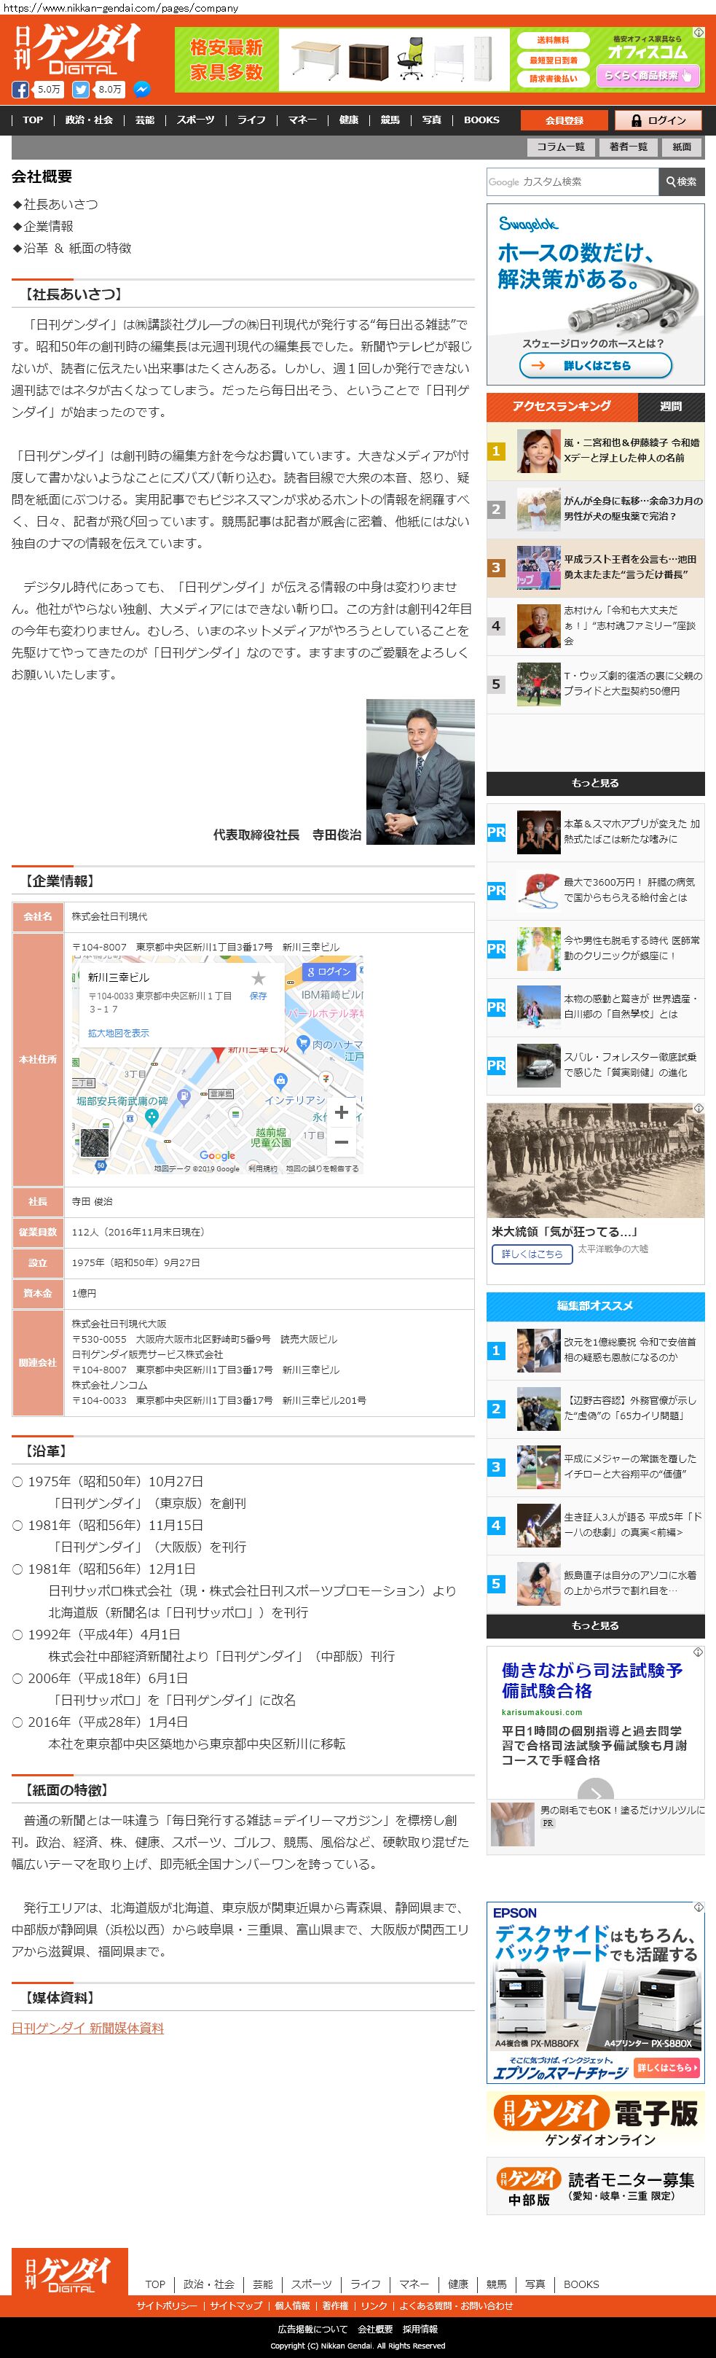The width and height of the screenshot is (716, 2358).
Task: Open the Messenger share icon
Action: [x=142, y=90]
